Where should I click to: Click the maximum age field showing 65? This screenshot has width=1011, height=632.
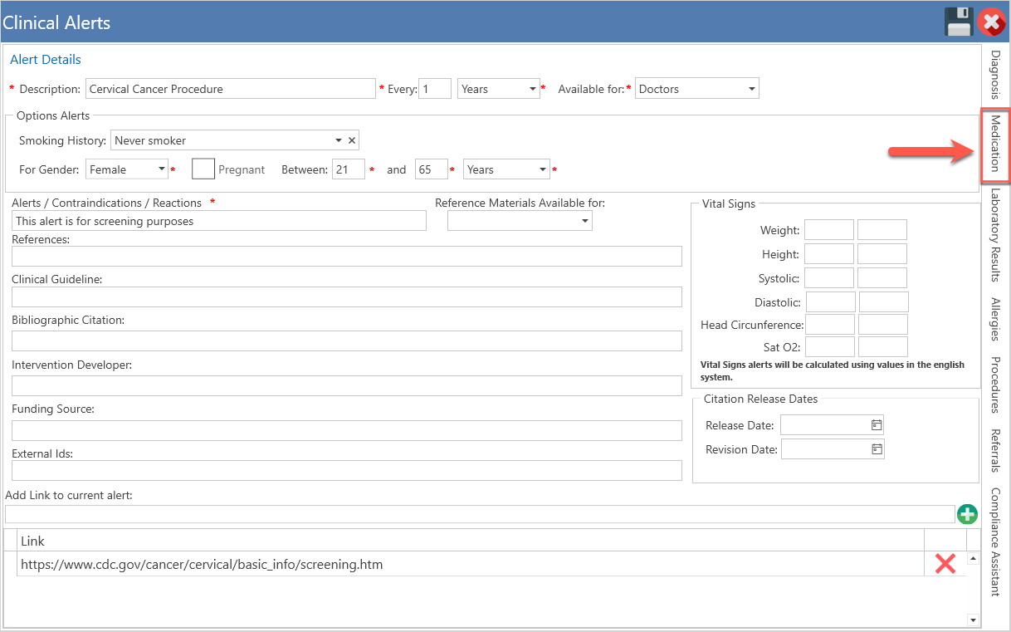click(x=432, y=169)
